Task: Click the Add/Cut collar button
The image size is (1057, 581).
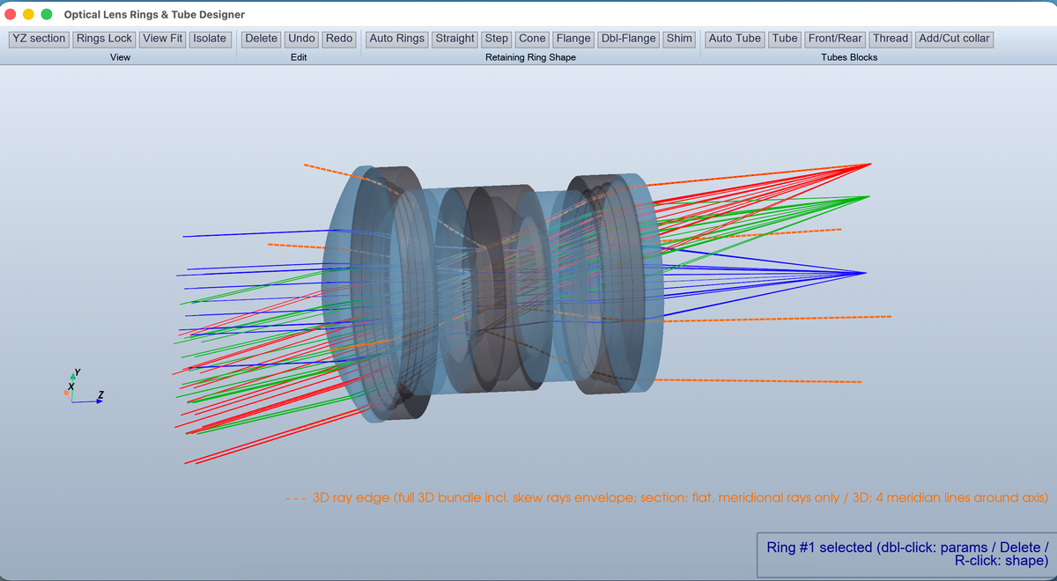Action: coord(955,39)
